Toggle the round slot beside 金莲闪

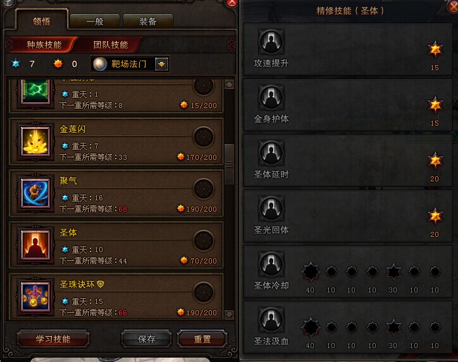204,137
